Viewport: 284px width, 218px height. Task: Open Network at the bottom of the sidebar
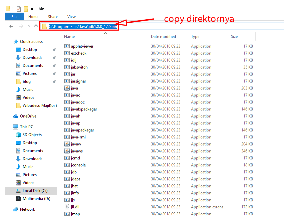click(x=28, y=209)
